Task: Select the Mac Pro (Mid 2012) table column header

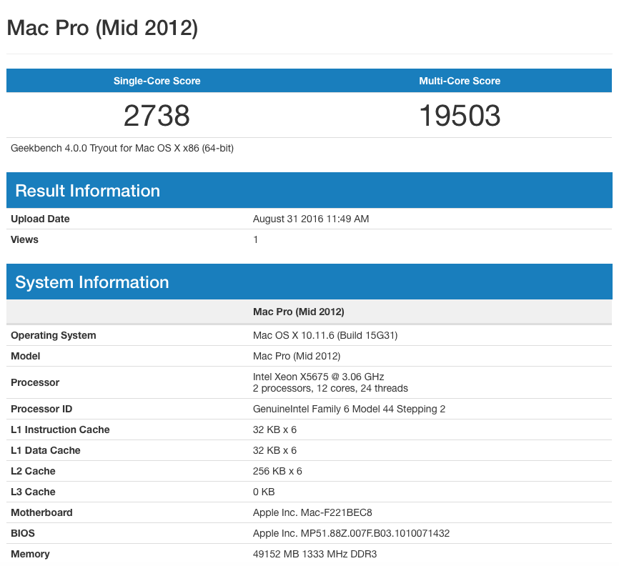Action: [299, 312]
